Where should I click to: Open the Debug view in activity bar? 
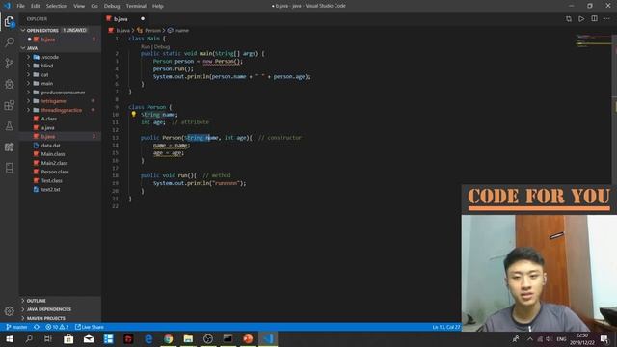9,84
